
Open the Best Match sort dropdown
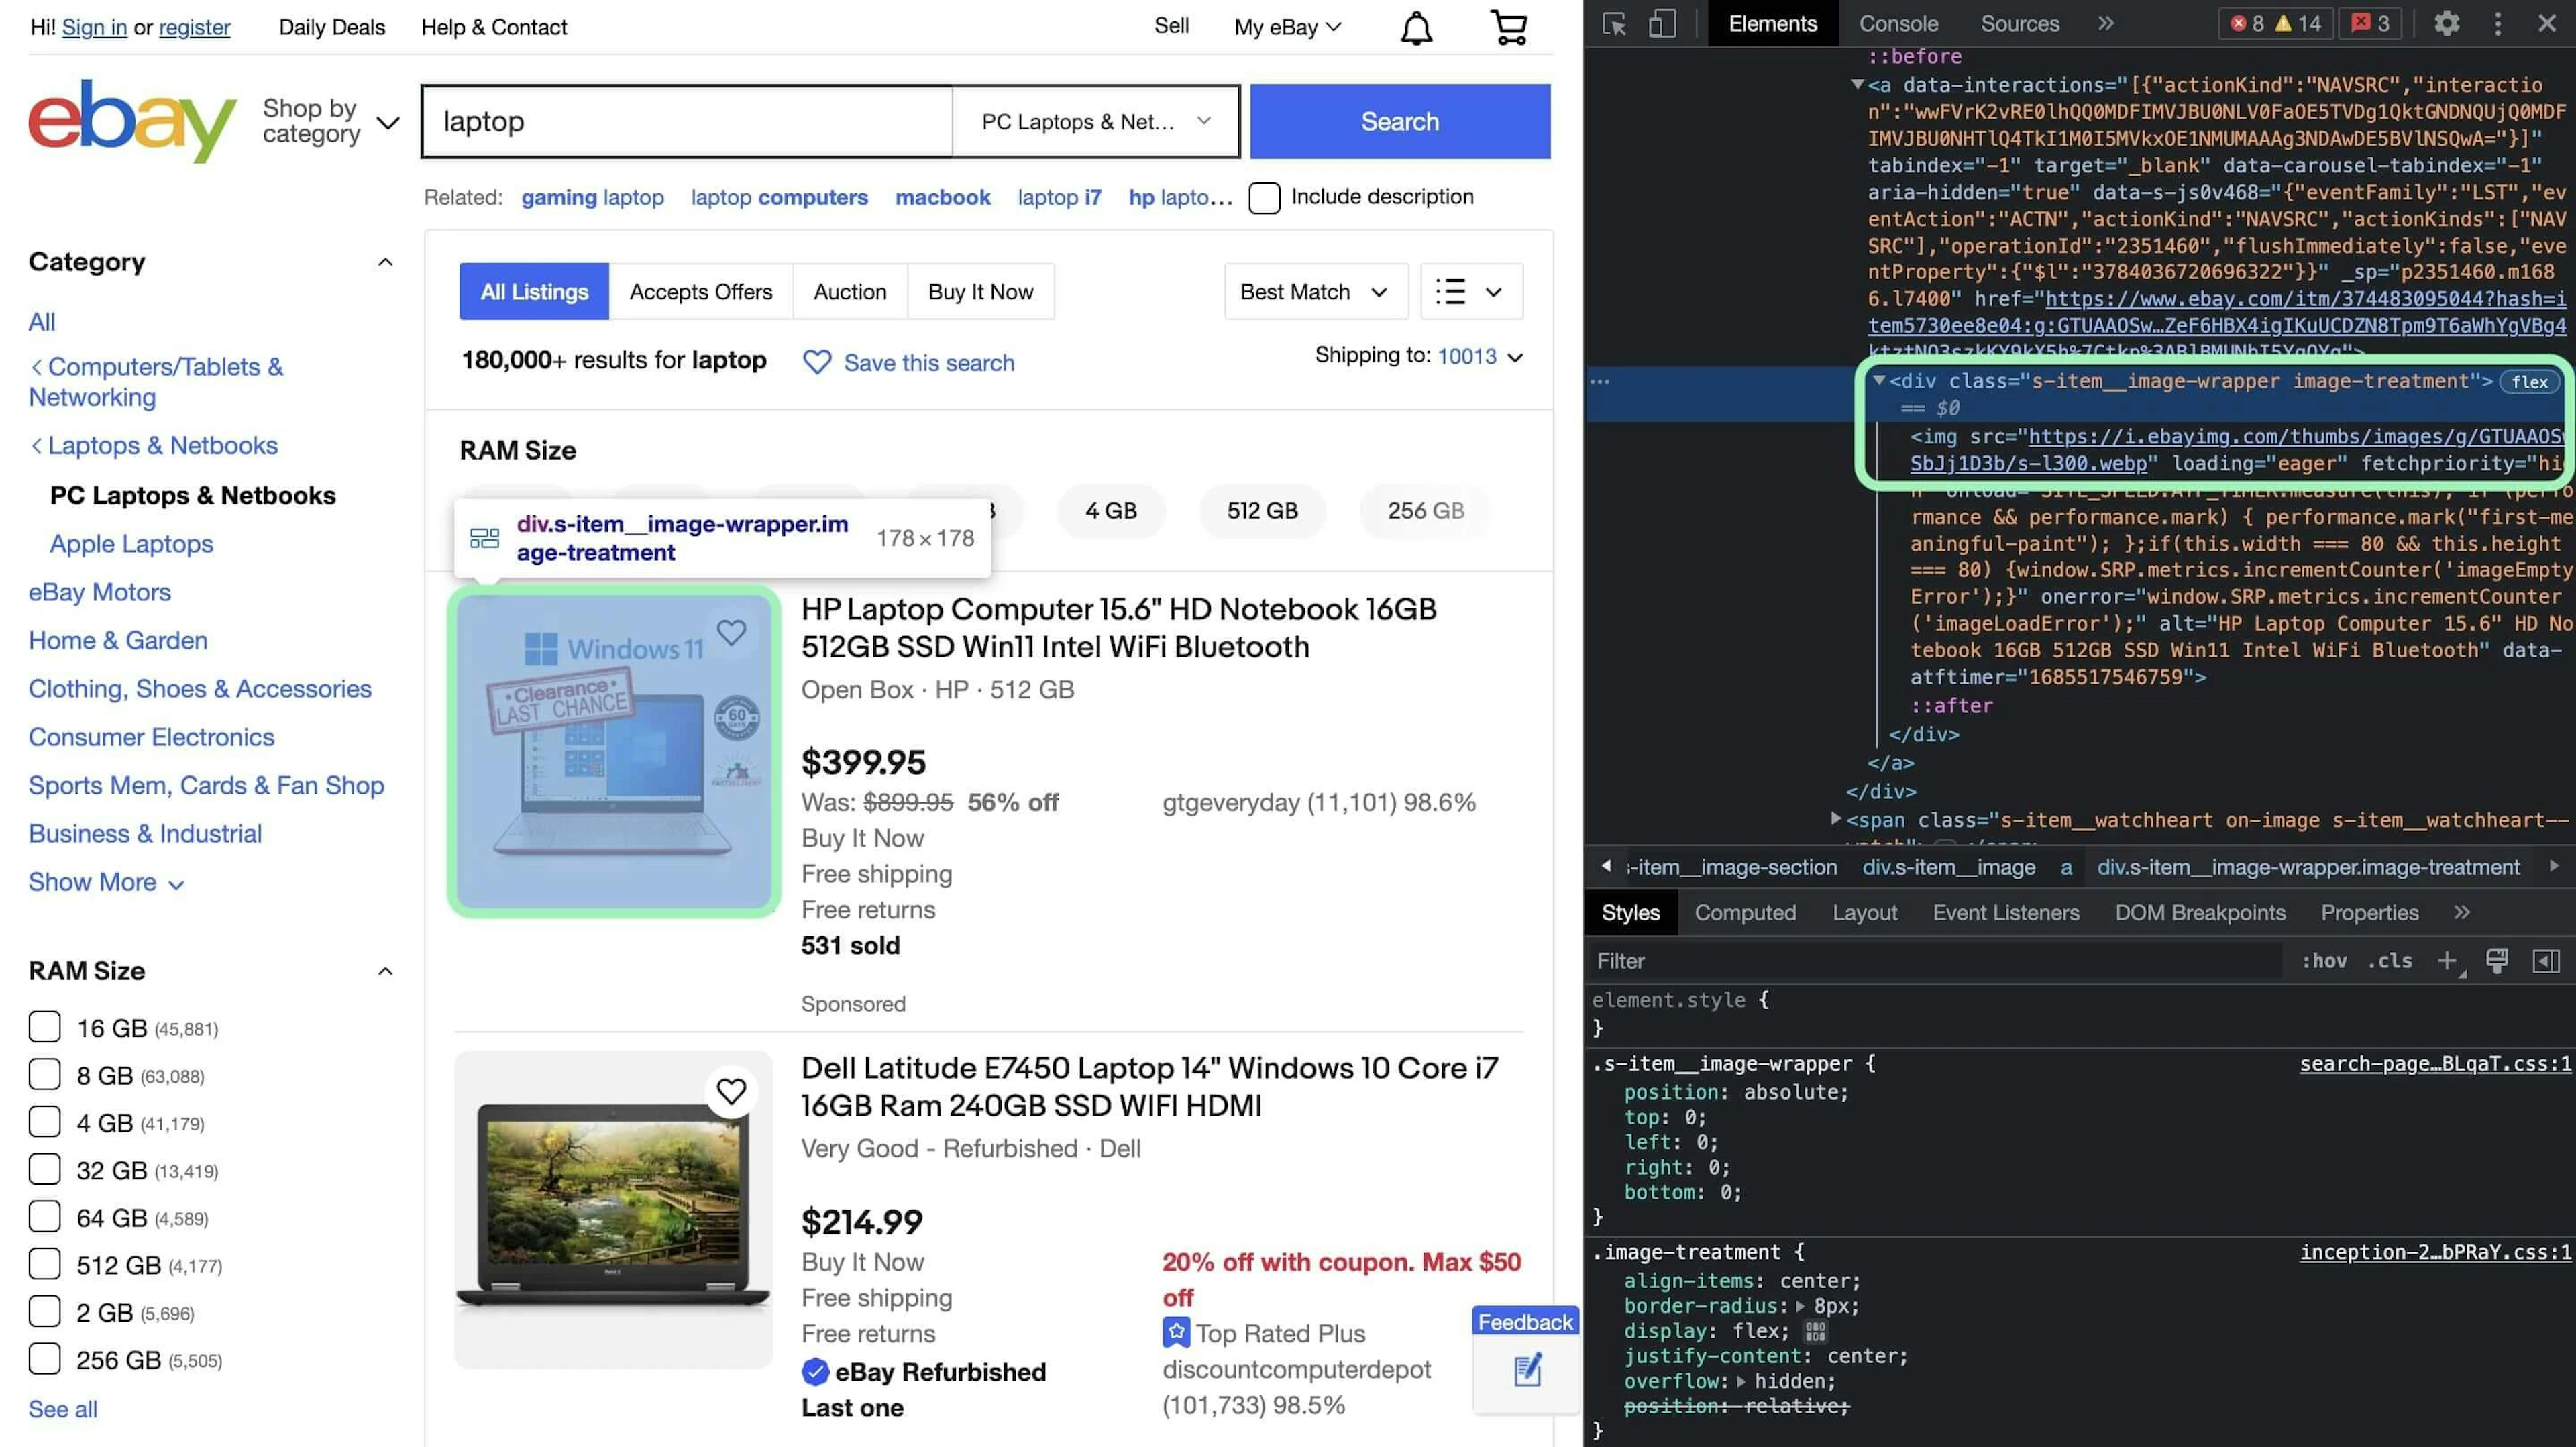[x=1315, y=292]
